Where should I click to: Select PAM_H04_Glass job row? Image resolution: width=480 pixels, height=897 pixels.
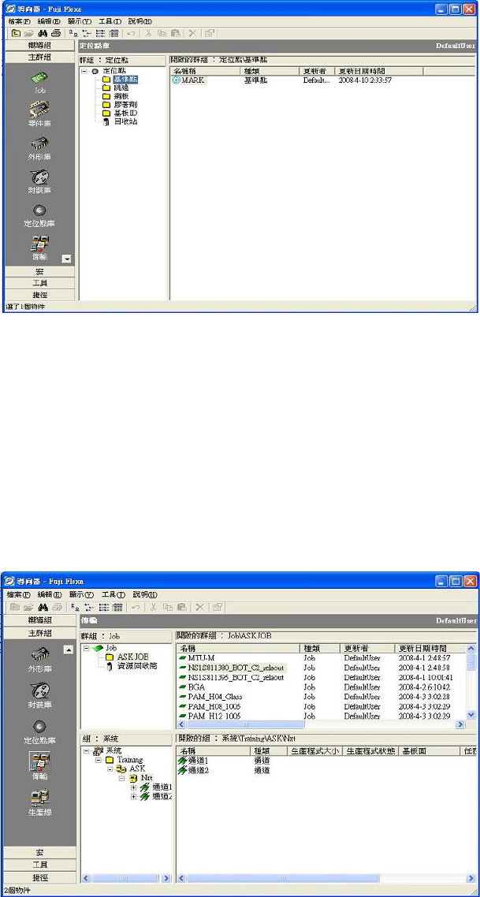(x=321, y=697)
